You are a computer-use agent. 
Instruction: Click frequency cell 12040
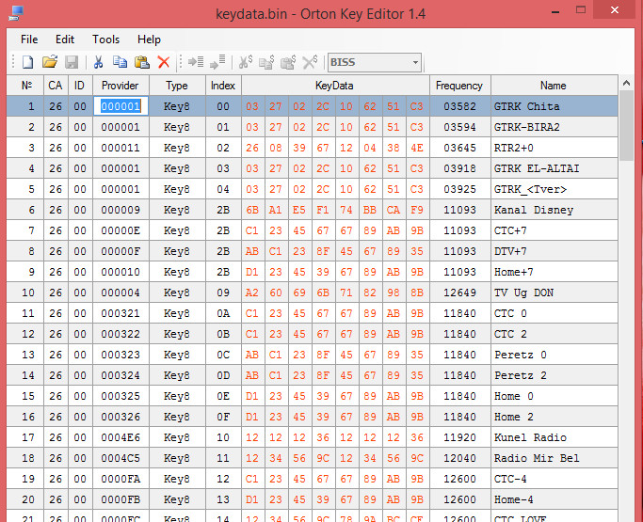click(459, 458)
